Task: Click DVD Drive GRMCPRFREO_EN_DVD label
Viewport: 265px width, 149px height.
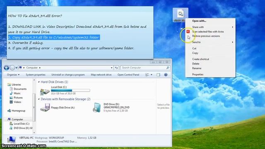Action: (x=116, y=108)
